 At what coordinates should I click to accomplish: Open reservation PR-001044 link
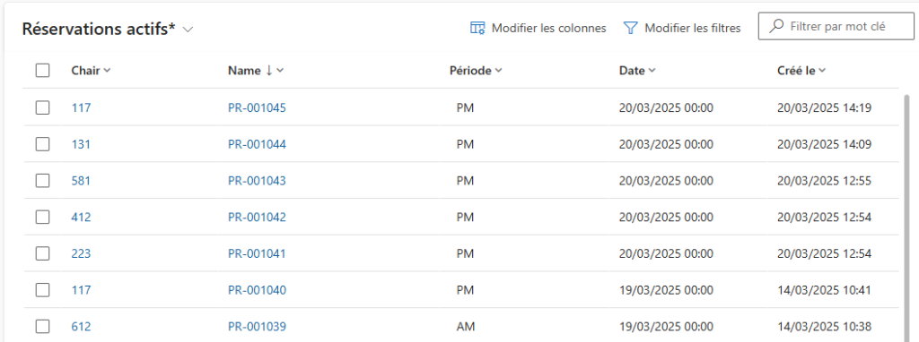pos(257,144)
